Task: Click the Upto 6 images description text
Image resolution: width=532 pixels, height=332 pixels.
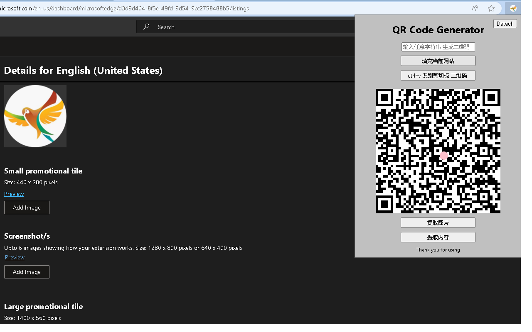Action: [x=123, y=248]
